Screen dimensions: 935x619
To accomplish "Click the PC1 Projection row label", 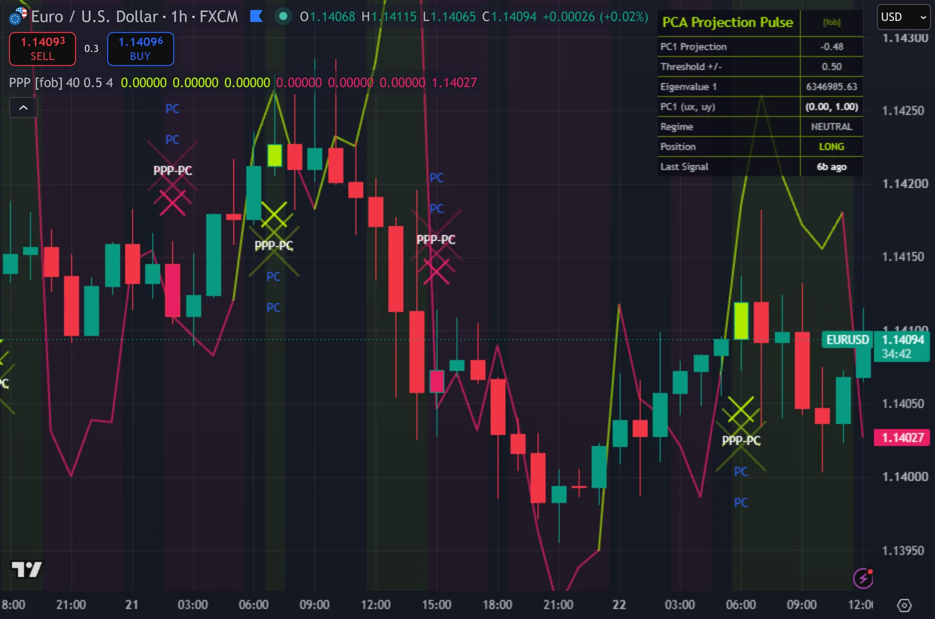I will (693, 47).
